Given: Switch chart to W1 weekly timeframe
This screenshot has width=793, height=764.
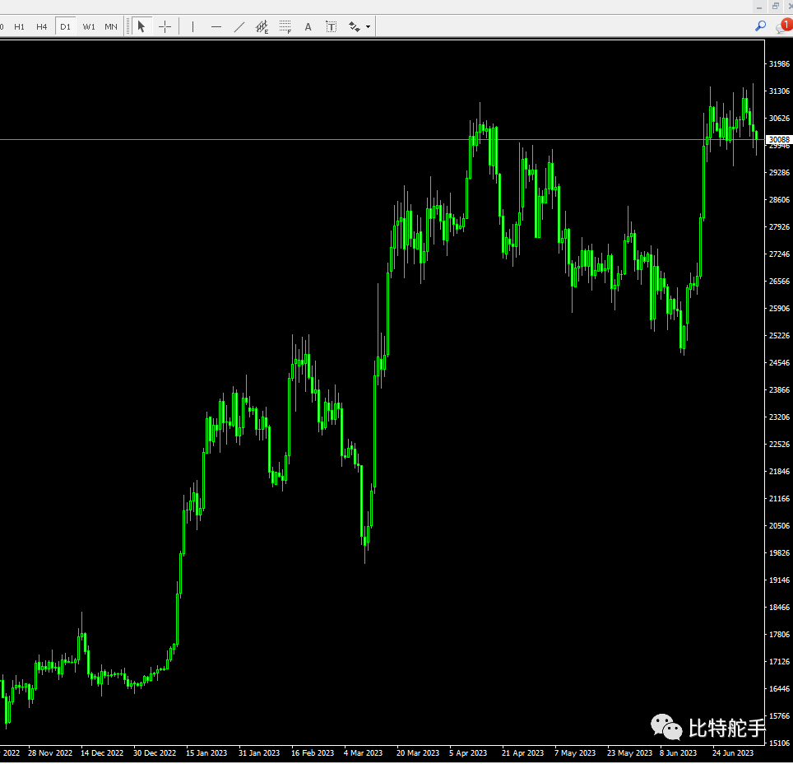Looking at the screenshot, I should click(89, 26).
